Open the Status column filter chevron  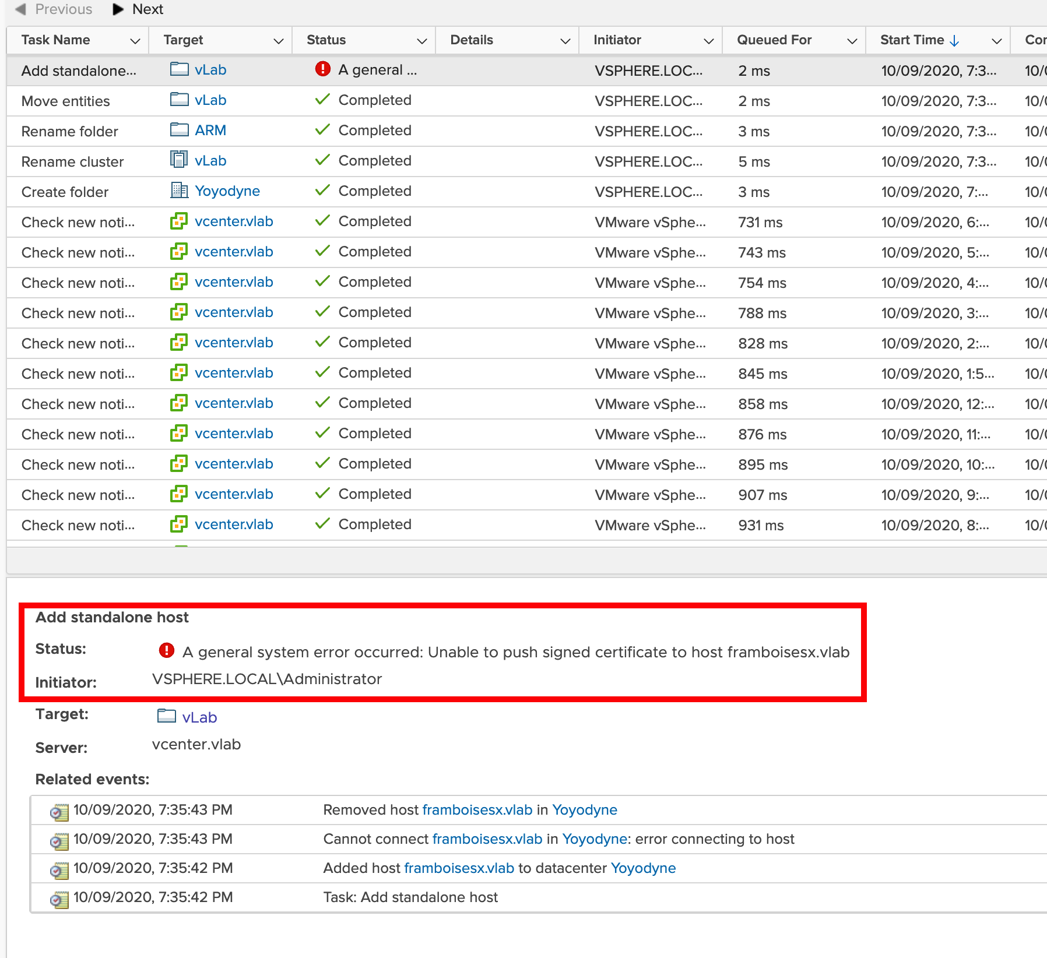(421, 41)
